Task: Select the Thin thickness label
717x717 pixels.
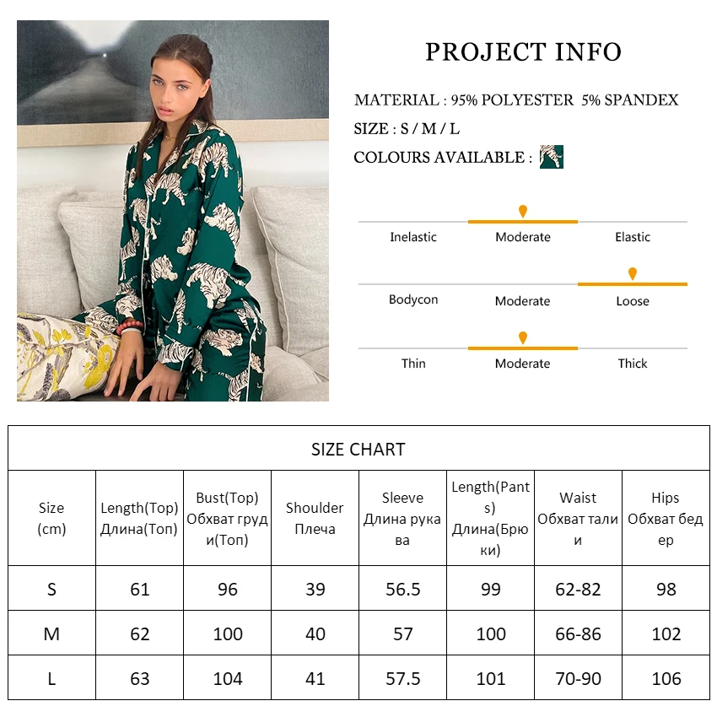Action: pos(413,364)
